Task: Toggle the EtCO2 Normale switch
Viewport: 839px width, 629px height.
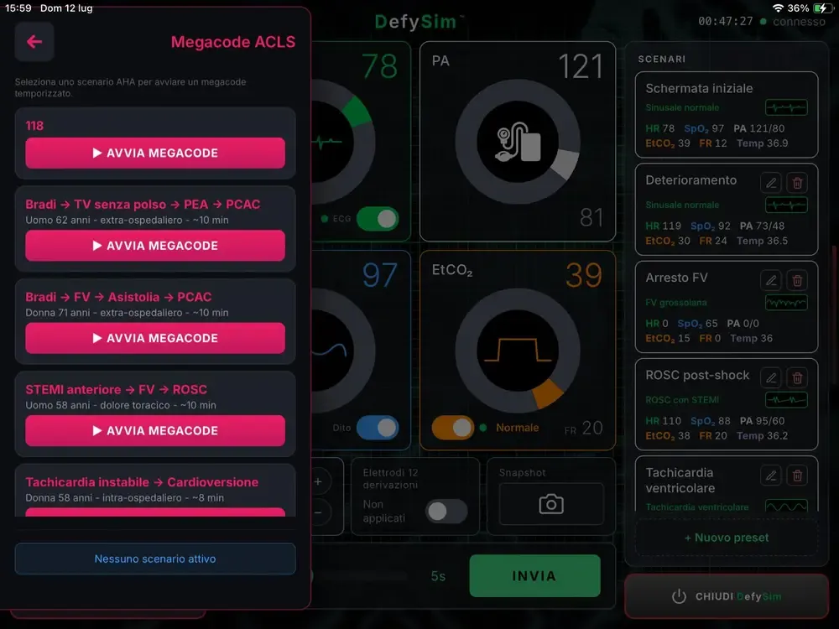Action: [453, 428]
